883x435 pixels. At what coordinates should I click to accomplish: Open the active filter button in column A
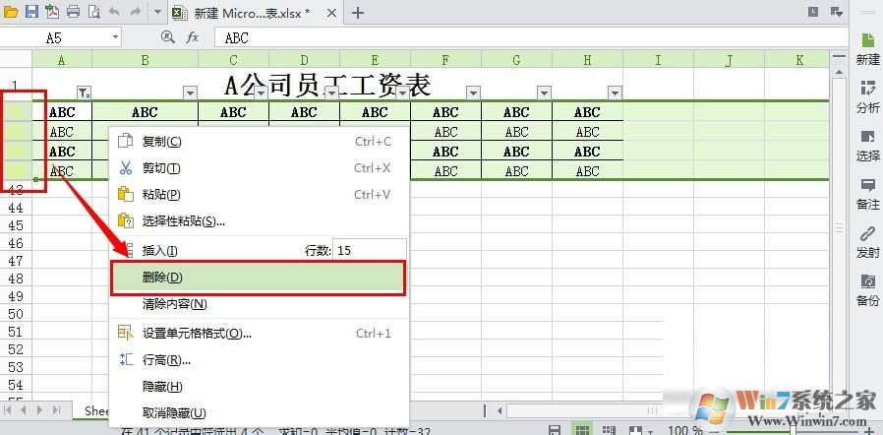[85, 93]
